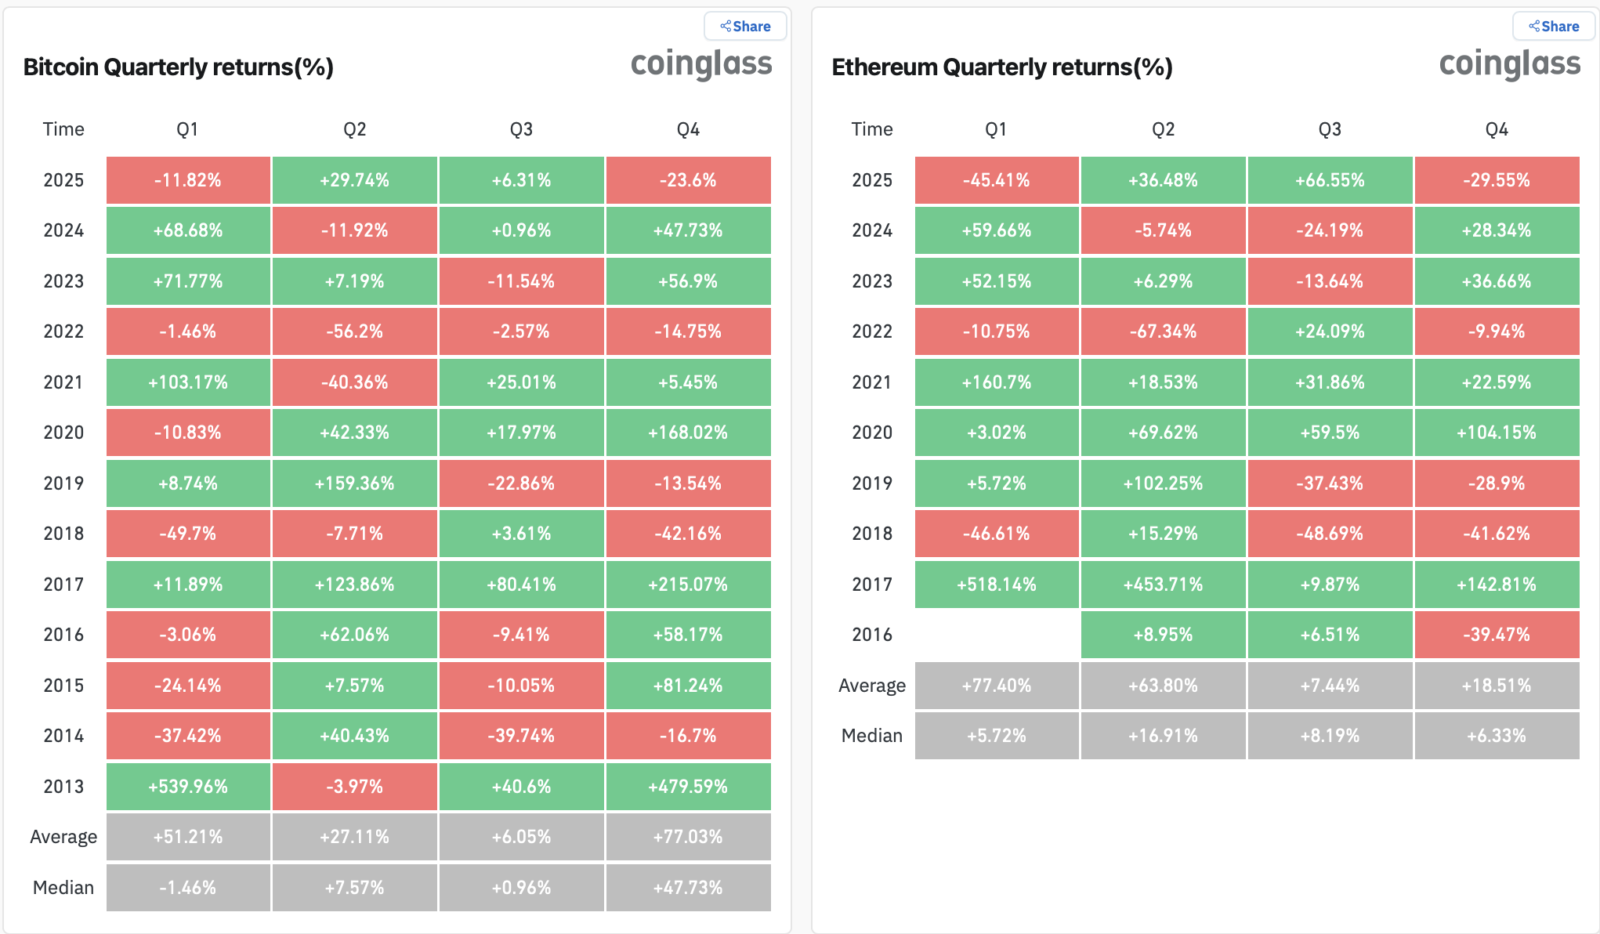Click the Ethereum Quarterly returns(%) title
The image size is (1600, 934).
click(1002, 67)
